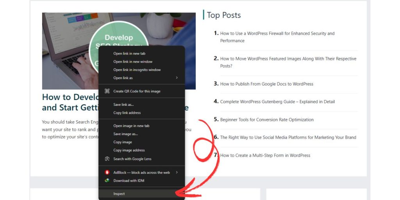
Task: Open 'Complete WordPress Gutenberg Guide' link
Action: click(x=277, y=102)
